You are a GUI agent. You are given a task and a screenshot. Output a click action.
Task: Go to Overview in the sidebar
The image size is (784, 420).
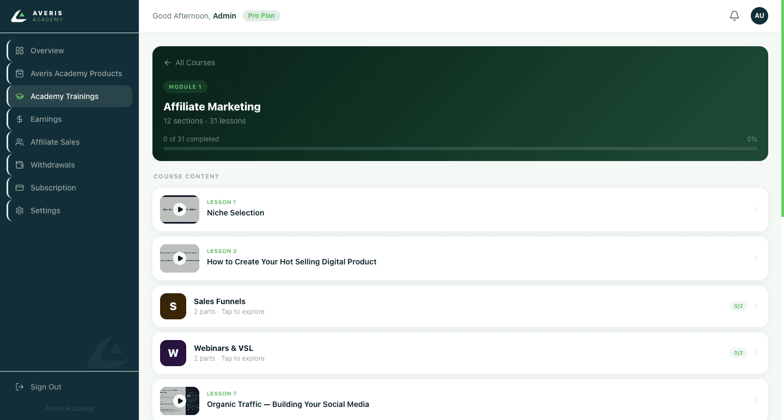click(x=70, y=51)
